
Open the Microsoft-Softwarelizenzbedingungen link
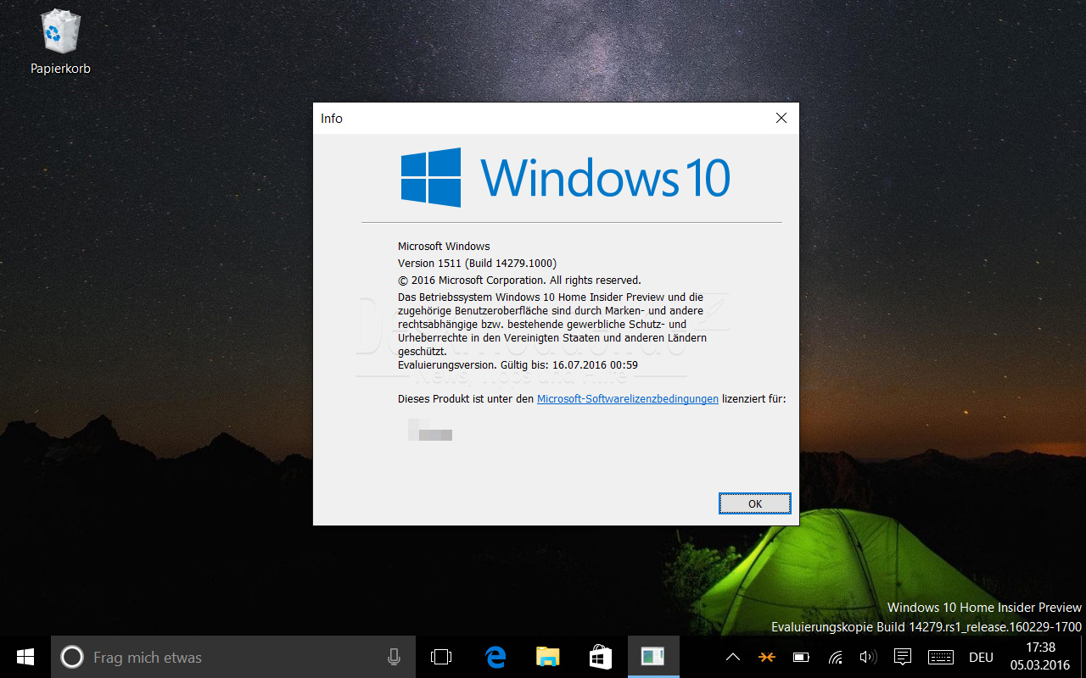[x=628, y=398]
